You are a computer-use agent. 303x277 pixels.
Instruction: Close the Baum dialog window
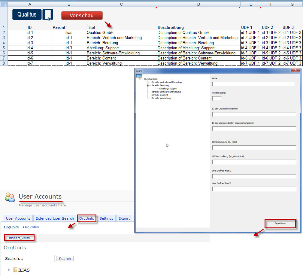pos(295,70)
